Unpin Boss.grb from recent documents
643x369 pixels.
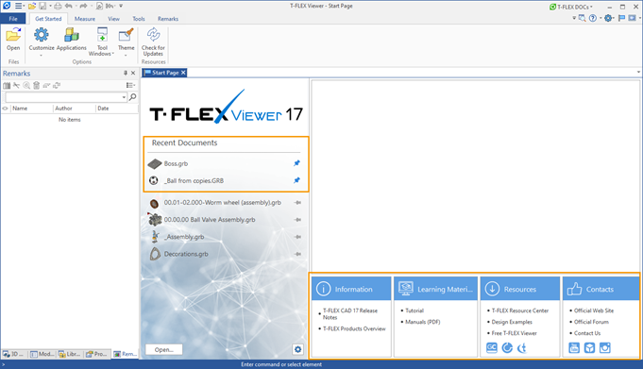[x=296, y=163]
